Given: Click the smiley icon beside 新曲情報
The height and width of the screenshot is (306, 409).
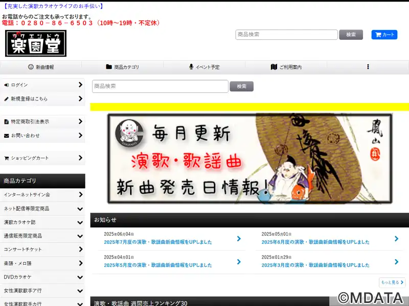Looking at the screenshot, I should pyautogui.click(x=31, y=67).
